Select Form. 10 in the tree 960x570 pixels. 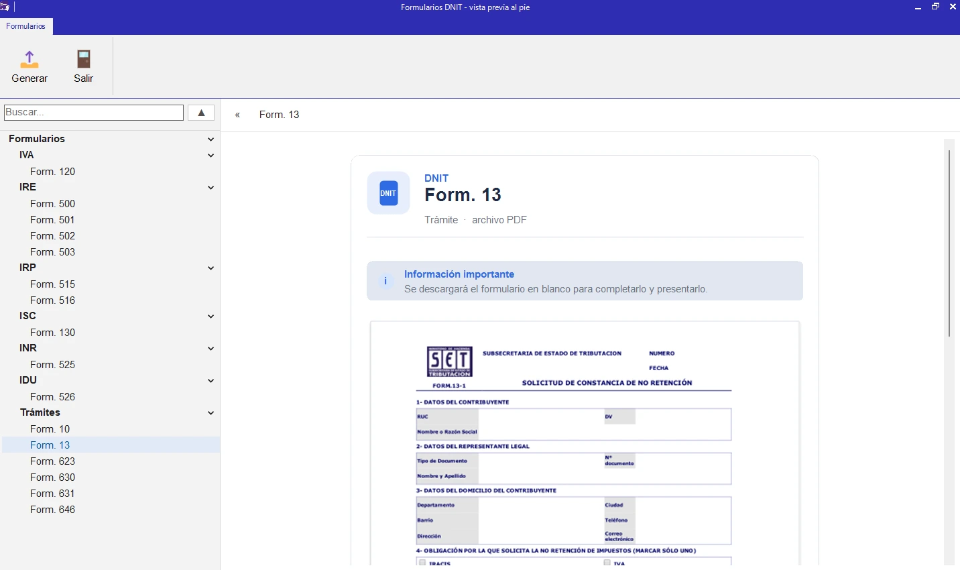(50, 429)
